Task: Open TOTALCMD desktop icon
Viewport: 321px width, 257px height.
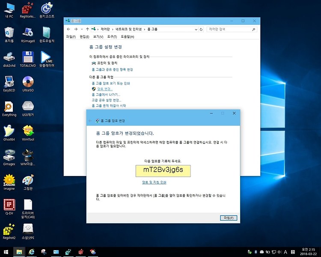Action: [x=28, y=60]
